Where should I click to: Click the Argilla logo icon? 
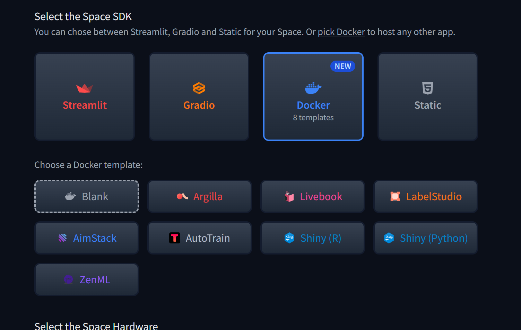(182, 196)
